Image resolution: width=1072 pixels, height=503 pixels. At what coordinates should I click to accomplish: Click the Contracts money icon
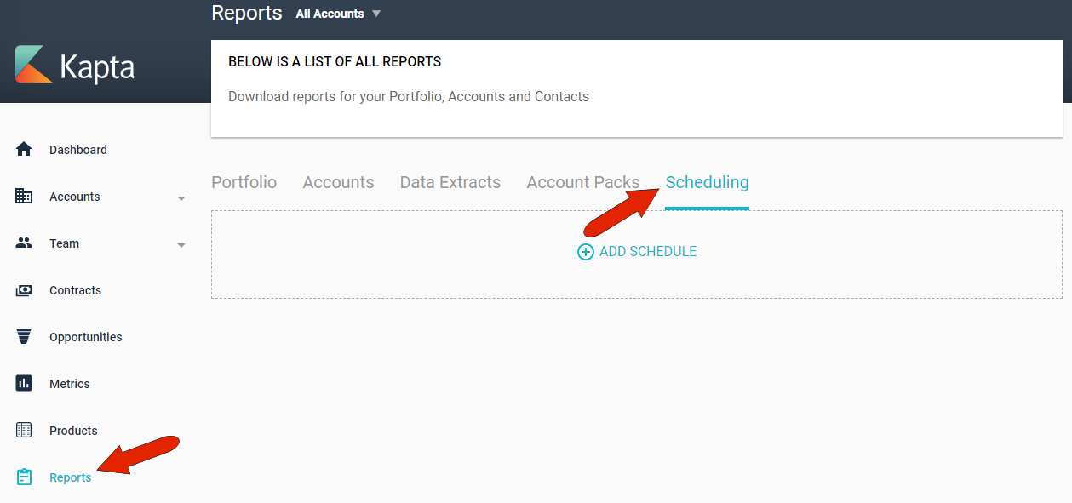click(x=24, y=290)
